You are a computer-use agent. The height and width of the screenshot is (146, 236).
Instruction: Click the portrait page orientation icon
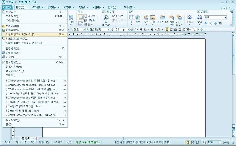point(81,17)
